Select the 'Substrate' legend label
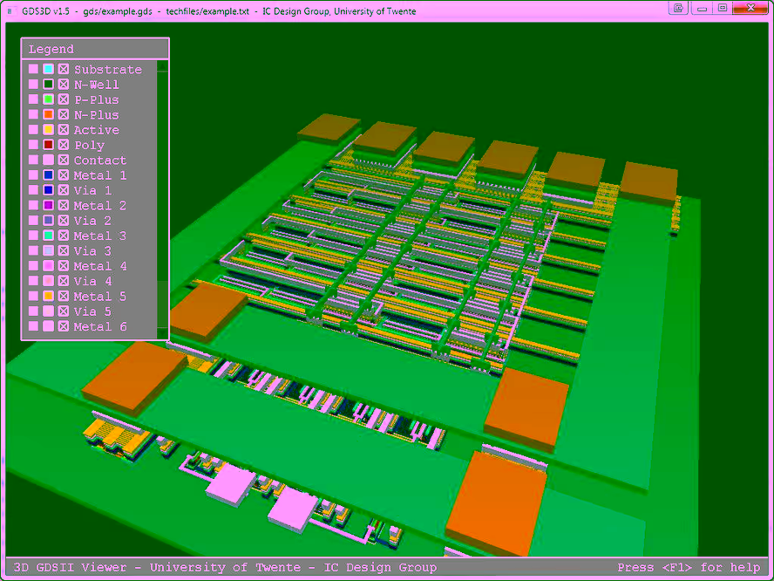 pos(108,70)
